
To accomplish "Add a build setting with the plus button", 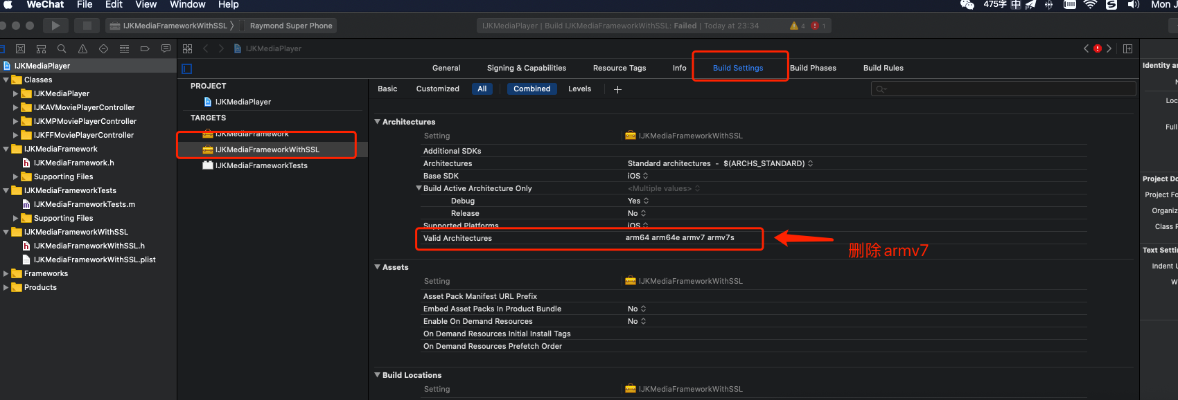I will [x=617, y=89].
